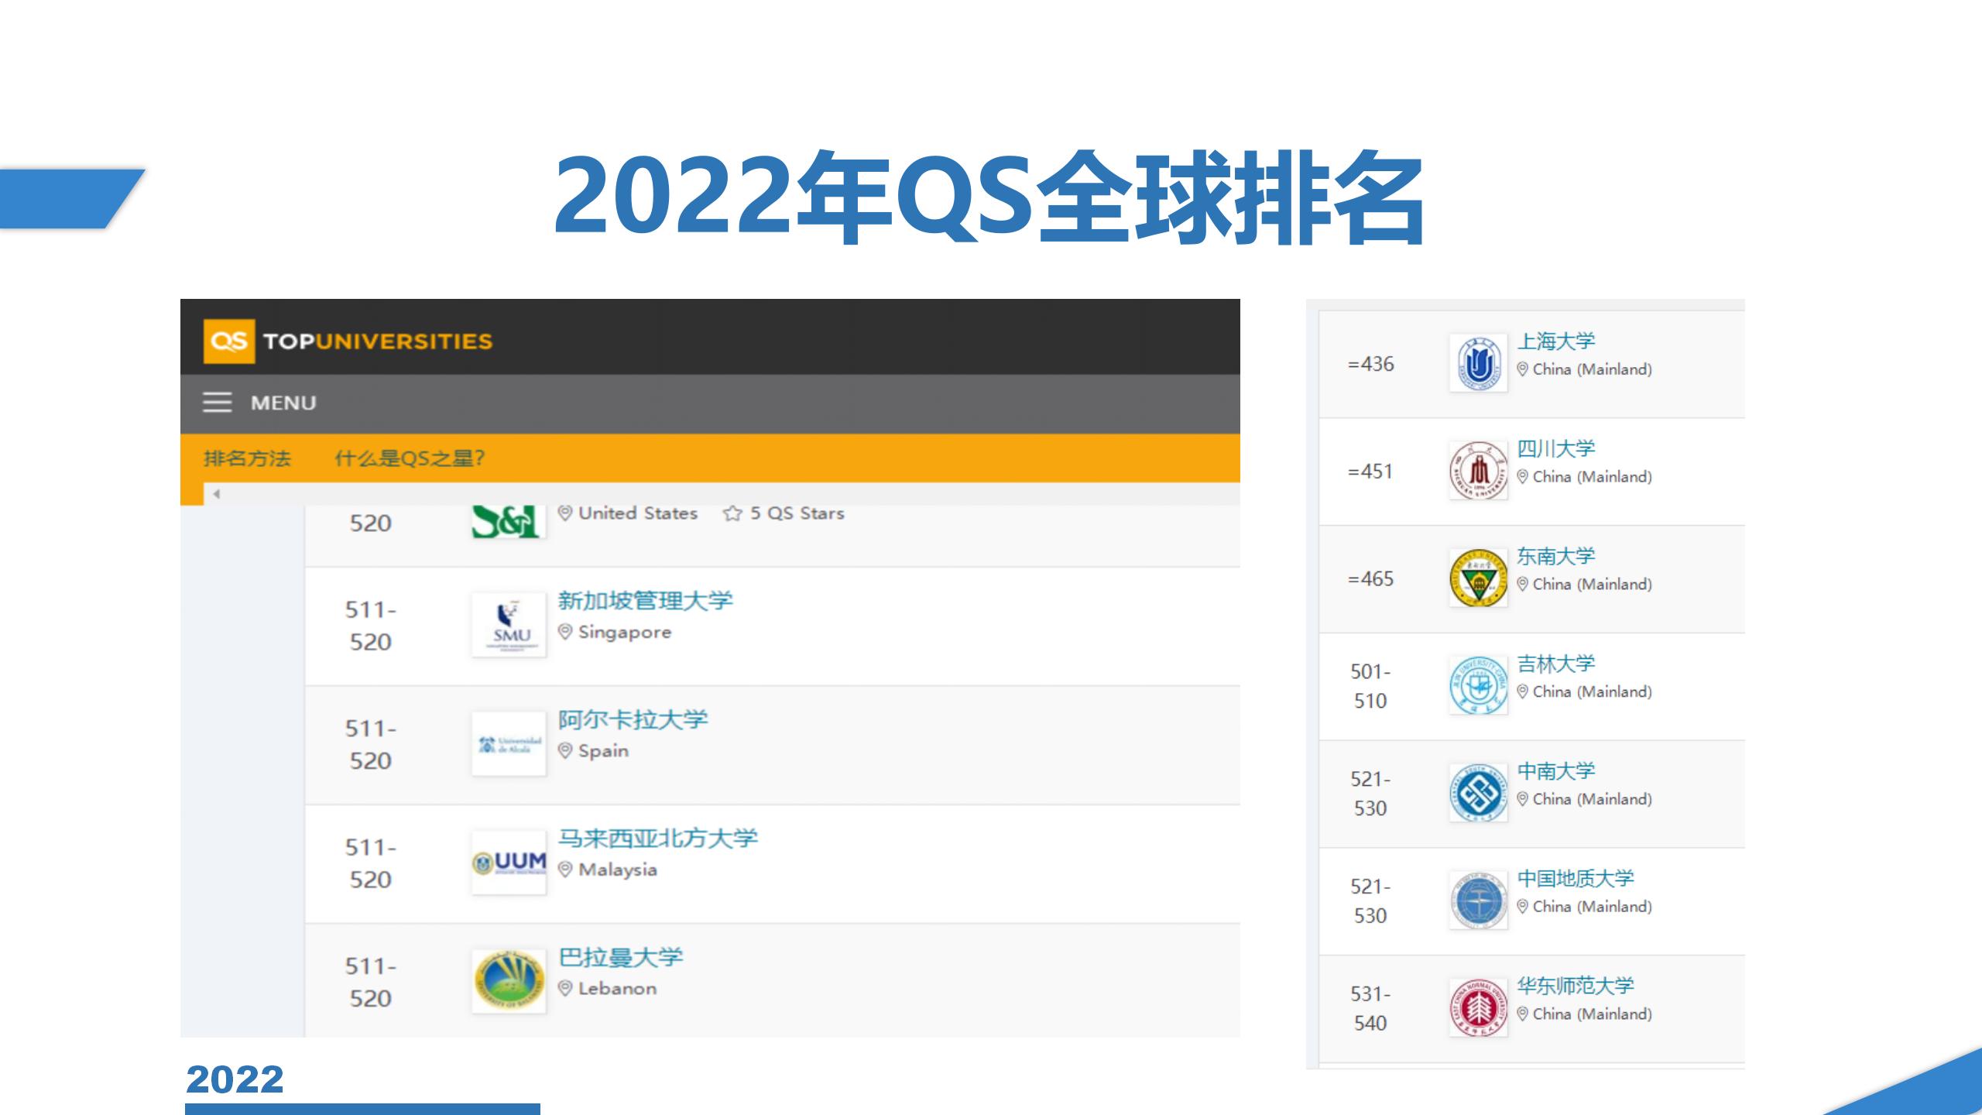Image resolution: width=1982 pixels, height=1115 pixels.
Task: Click the University of Balamand logo
Action: [x=509, y=981]
